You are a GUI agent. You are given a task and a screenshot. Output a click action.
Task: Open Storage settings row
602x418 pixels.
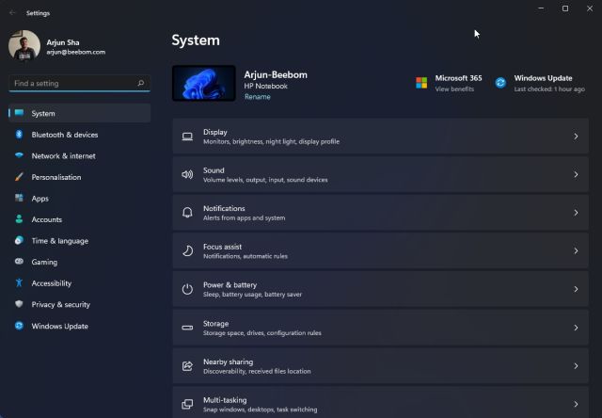pos(380,328)
